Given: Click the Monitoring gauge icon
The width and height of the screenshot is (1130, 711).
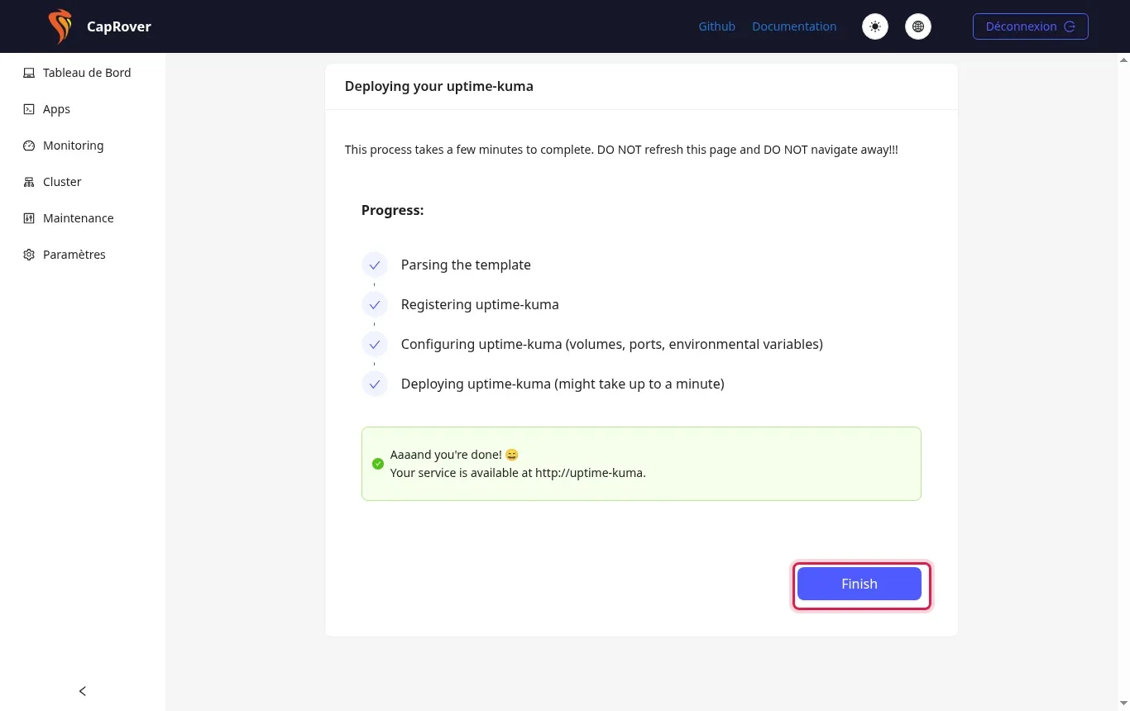Looking at the screenshot, I should [29, 146].
